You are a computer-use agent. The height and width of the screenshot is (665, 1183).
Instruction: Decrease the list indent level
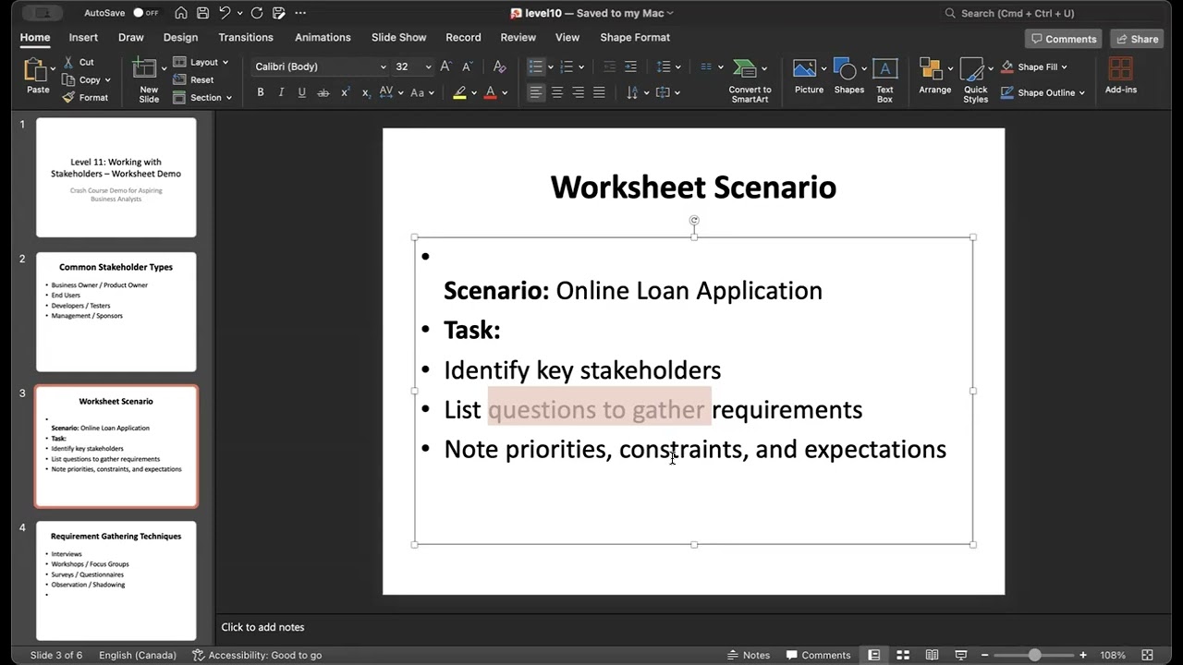click(x=609, y=66)
